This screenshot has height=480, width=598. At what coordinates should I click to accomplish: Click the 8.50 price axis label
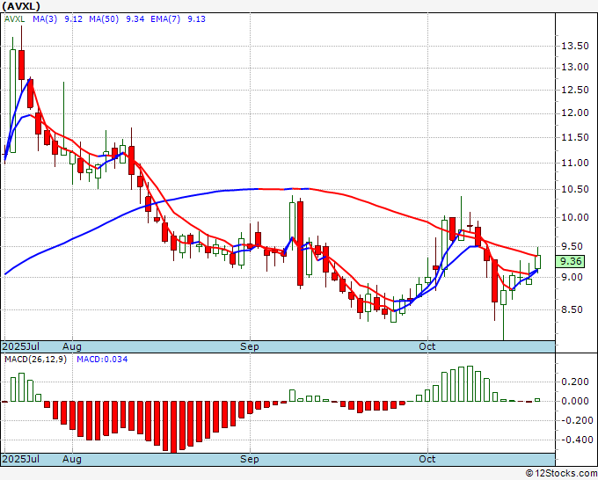pos(572,309)
